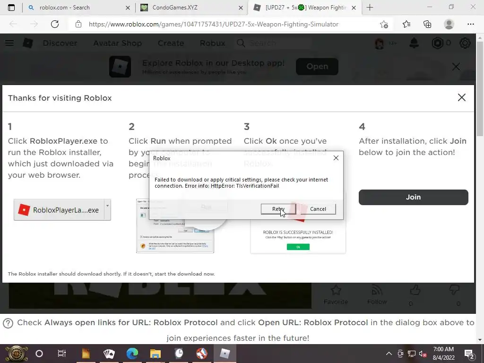Open Roblox settings gear
This screenshot has height=363, width=484.
[465, 43]
